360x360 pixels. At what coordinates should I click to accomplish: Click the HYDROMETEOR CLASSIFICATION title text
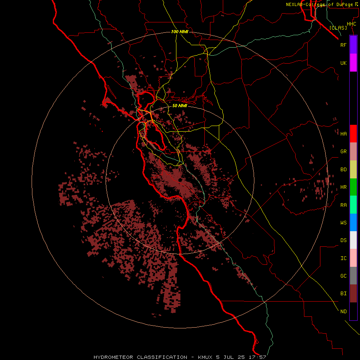coord(140,357)
